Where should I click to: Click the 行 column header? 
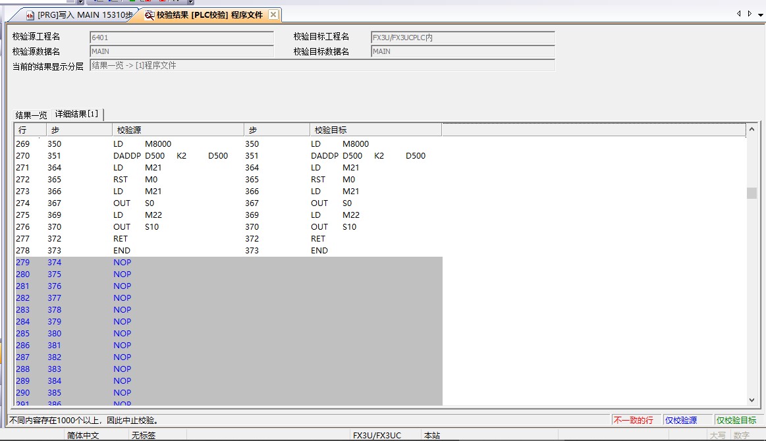click(x=30, y=130)
